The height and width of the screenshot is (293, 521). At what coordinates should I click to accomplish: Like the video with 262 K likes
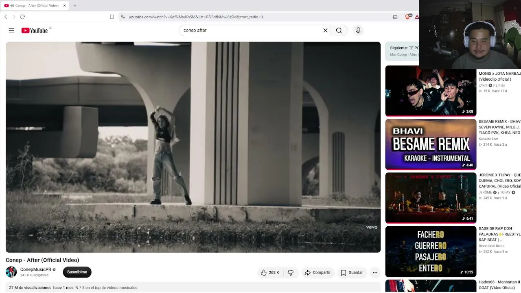pos(270,273)
